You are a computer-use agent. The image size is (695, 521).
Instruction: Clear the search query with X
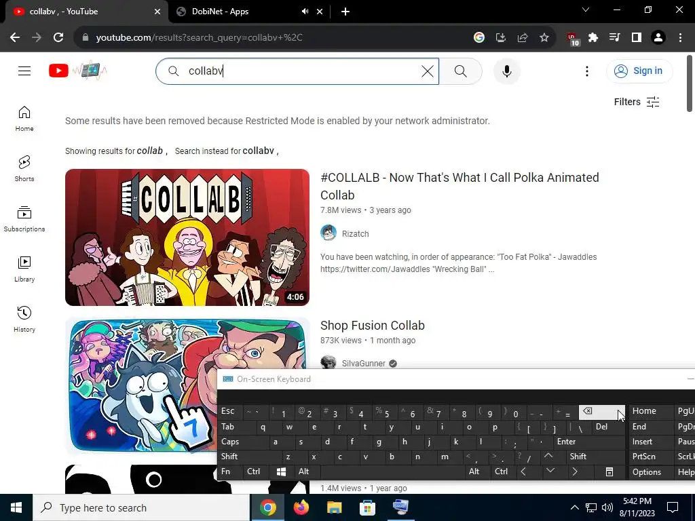click(428, 71)
